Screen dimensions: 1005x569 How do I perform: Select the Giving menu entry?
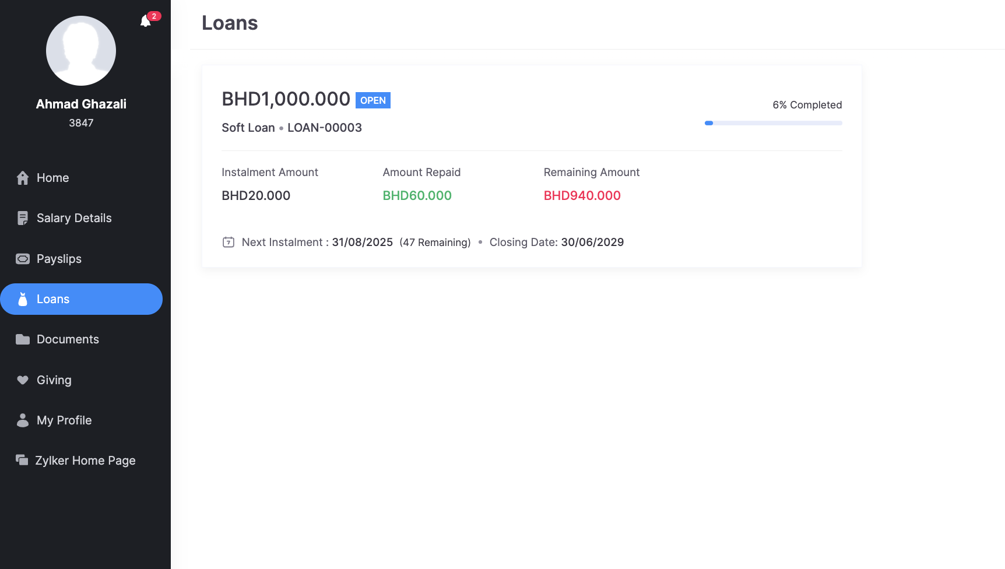pyautogui.click(x=54, y=380)
